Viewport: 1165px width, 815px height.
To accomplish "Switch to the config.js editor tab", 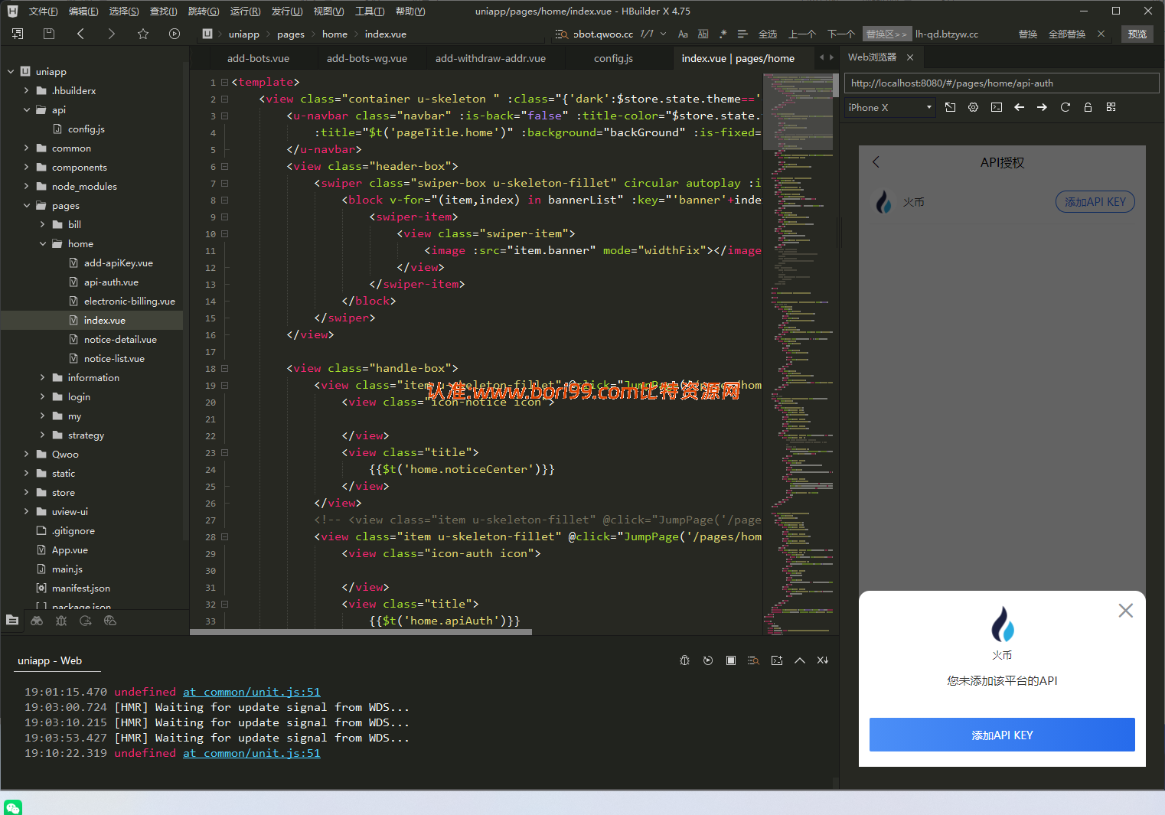I will pyautogui.click(x=613, y=58).
